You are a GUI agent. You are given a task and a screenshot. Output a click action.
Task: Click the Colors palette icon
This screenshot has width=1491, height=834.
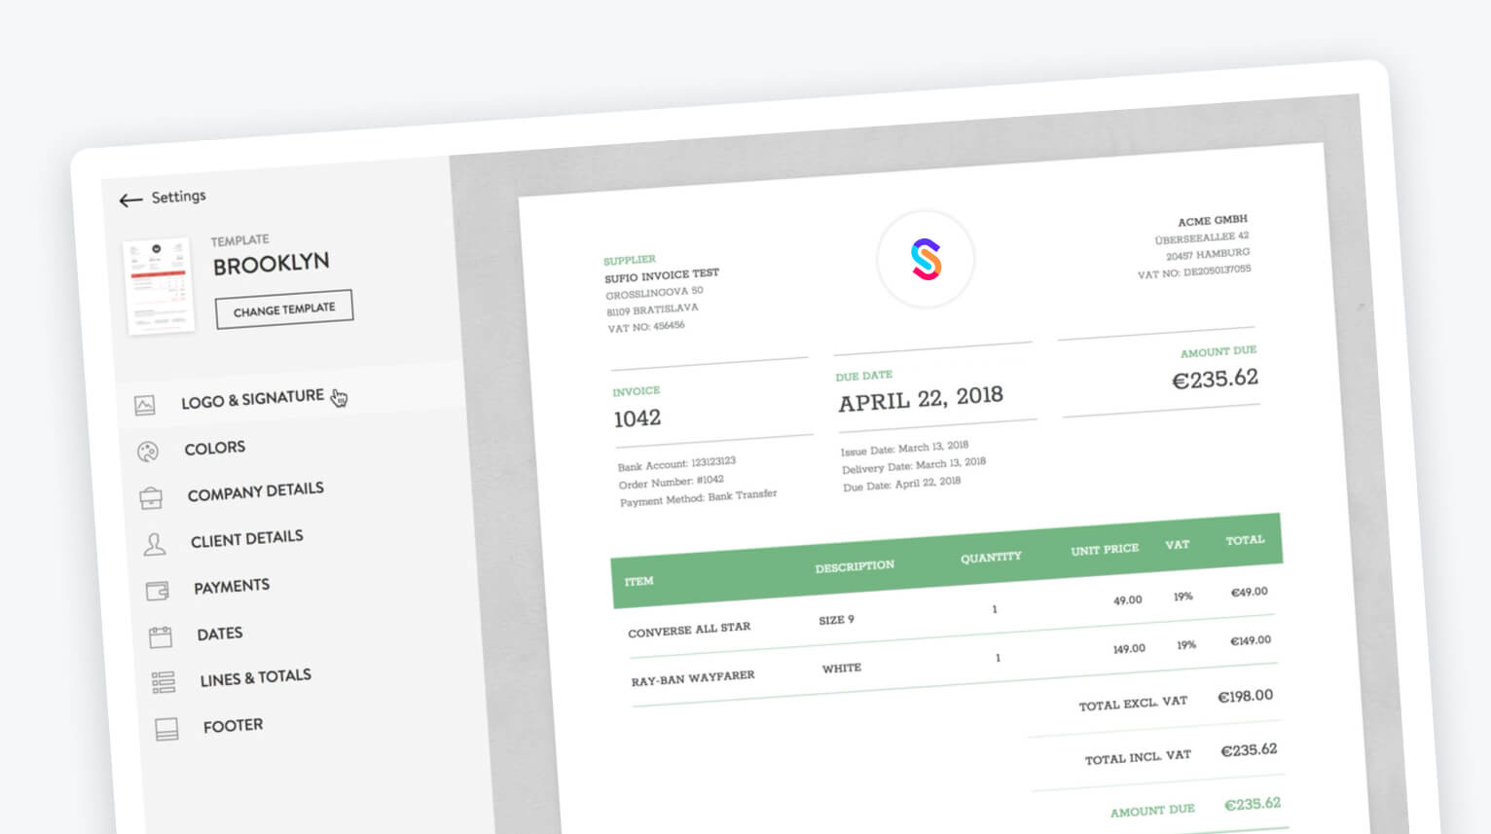pos(148,452)
